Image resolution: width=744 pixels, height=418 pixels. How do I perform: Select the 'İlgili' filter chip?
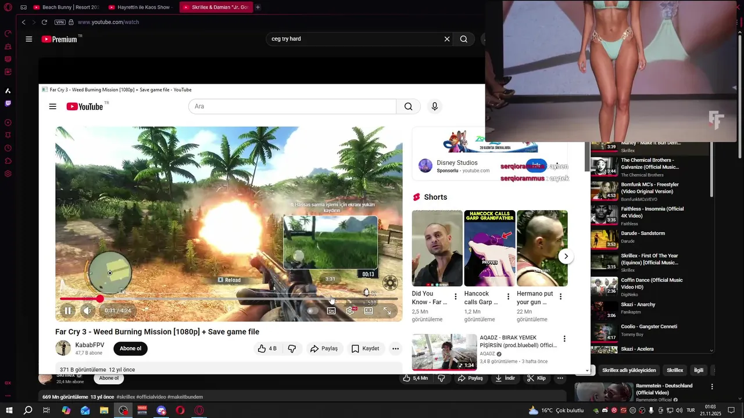pyautogui.click(x=699, y=370)
